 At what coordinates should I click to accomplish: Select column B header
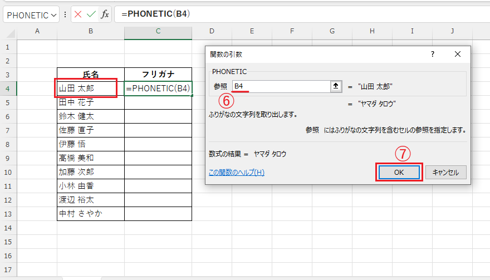(91, 31)
